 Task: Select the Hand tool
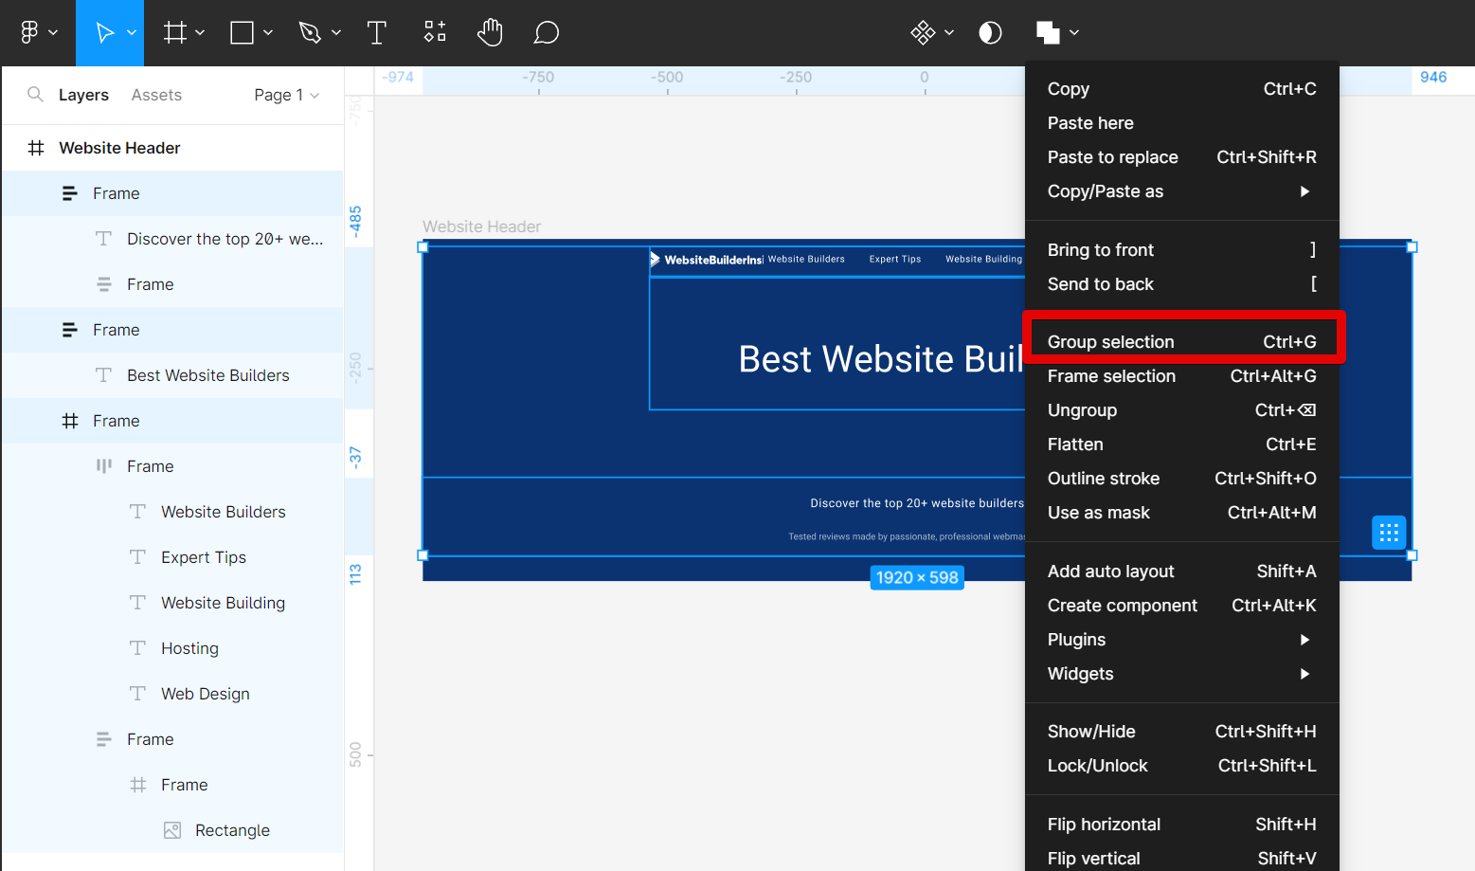tap(490, 33)
